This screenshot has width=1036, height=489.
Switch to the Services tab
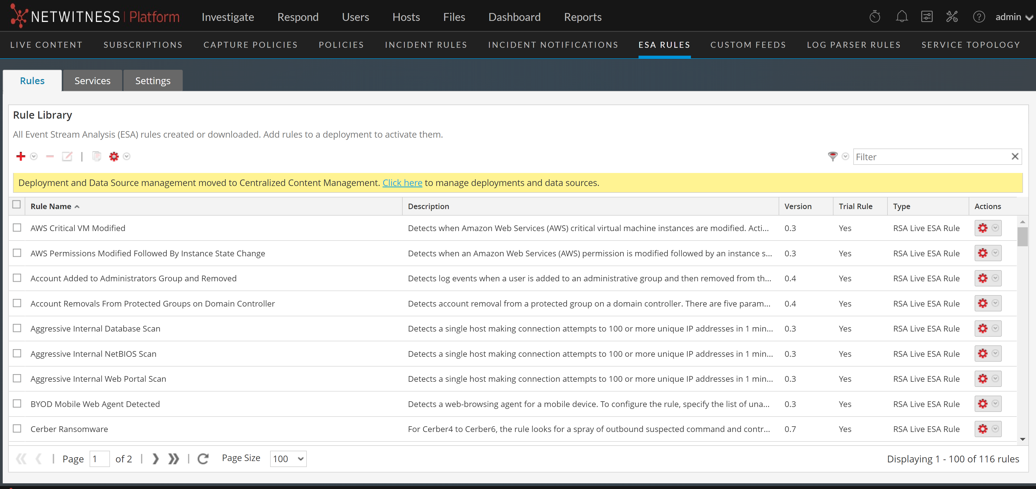tap(92, 80)
